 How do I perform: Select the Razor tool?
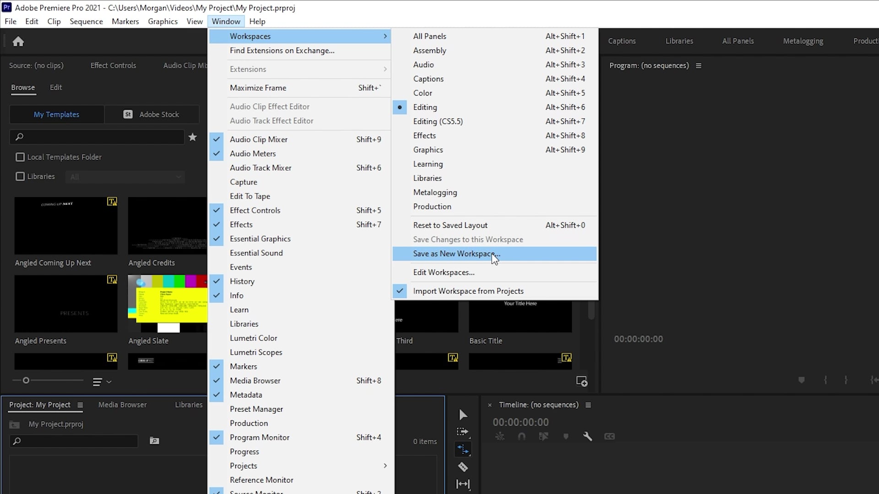[x=463, y=467]
